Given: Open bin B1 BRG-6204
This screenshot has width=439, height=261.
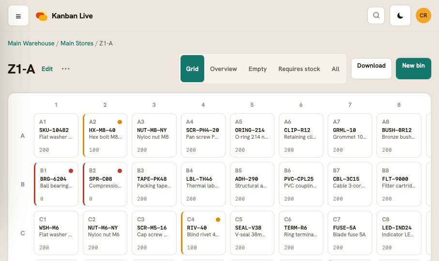Looking at the screenshot, I should tap(56, 184).
